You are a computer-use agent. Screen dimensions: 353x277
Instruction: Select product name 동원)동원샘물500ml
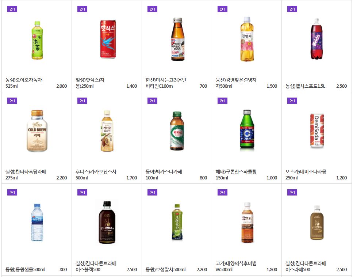(x=26, y=270)
